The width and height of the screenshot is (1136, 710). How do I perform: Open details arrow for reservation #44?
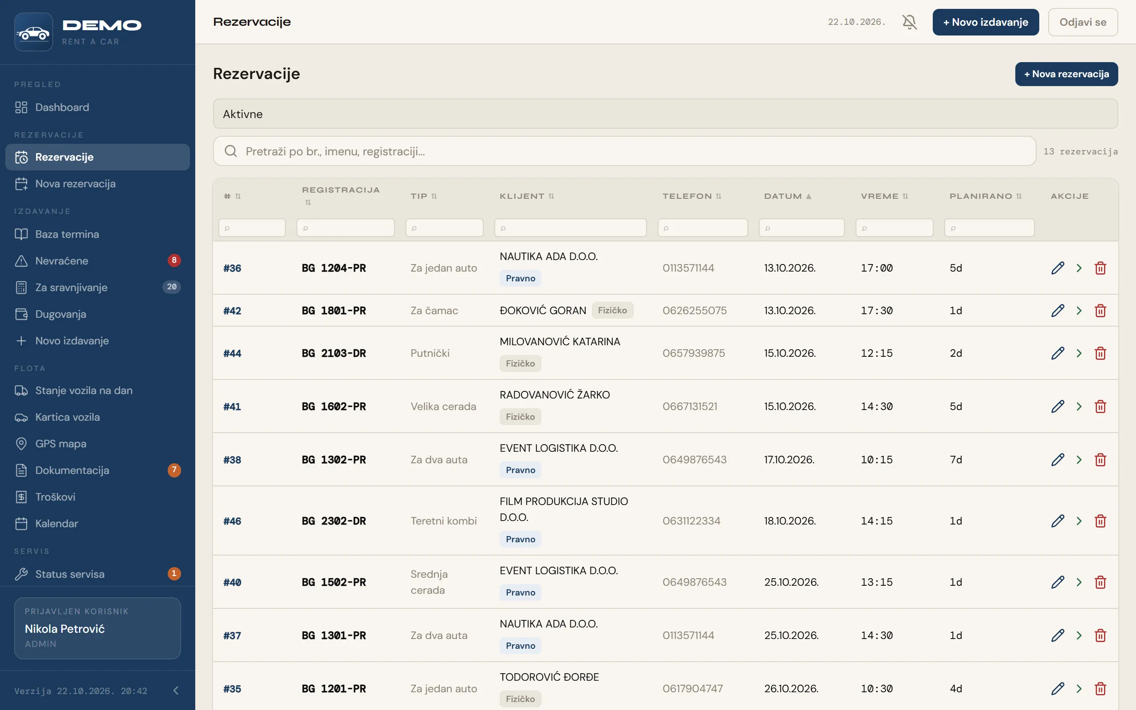[1079, 353]
